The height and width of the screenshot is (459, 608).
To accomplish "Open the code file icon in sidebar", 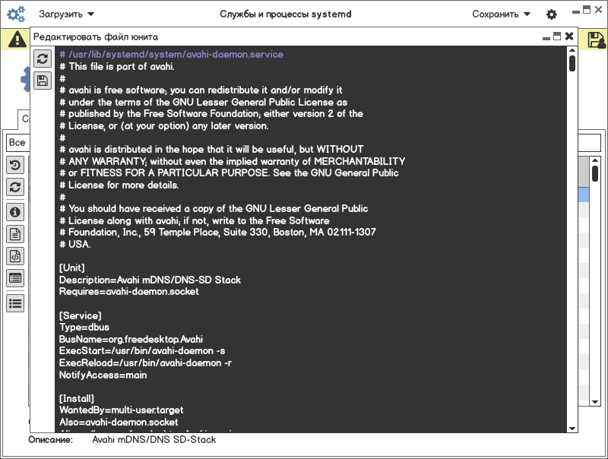I will click(15, 256).
